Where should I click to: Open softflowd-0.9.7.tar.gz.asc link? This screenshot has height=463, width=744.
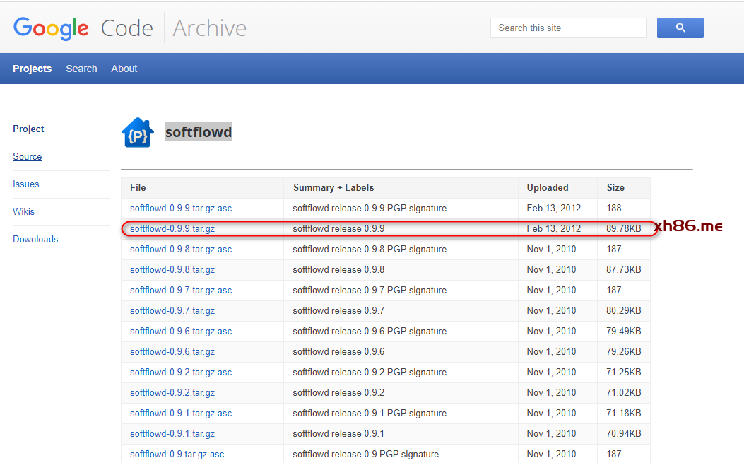[181, 291]
